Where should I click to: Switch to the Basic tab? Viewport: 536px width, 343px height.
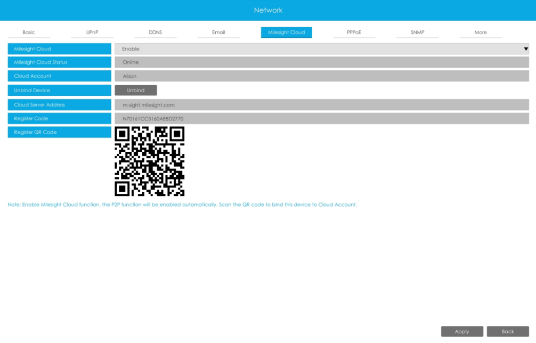[29, 32]
